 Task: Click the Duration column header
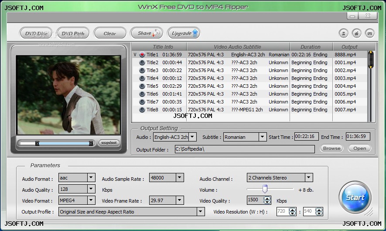pos(311,47)
